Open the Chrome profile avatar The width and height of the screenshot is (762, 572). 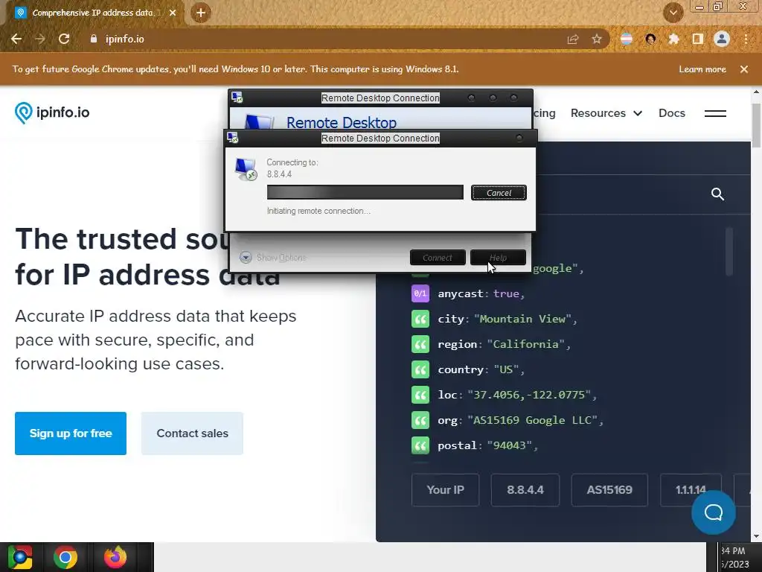click(x=722, y=39)
